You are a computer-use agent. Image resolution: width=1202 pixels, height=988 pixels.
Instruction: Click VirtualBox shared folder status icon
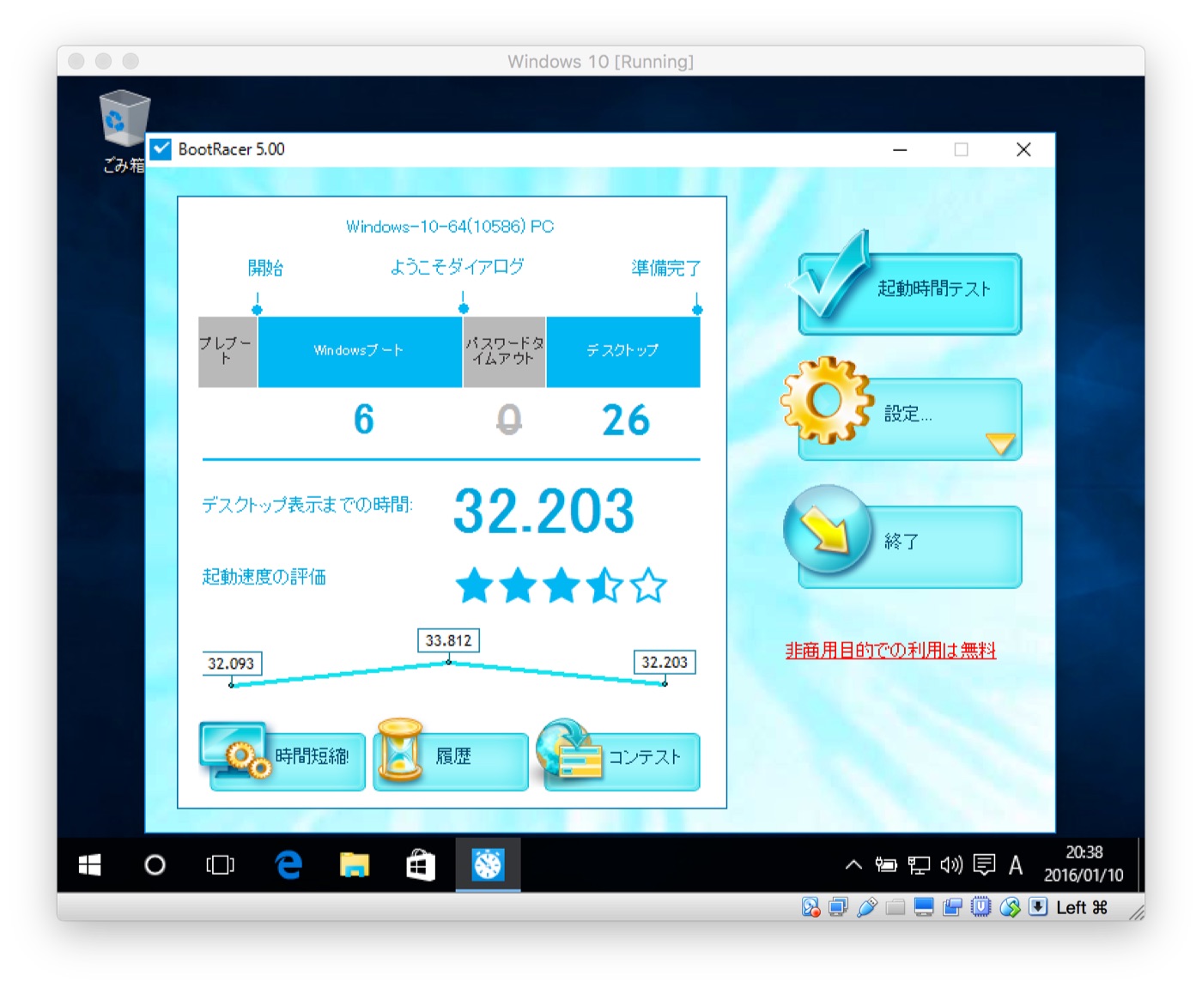click(x=895, y=907)
